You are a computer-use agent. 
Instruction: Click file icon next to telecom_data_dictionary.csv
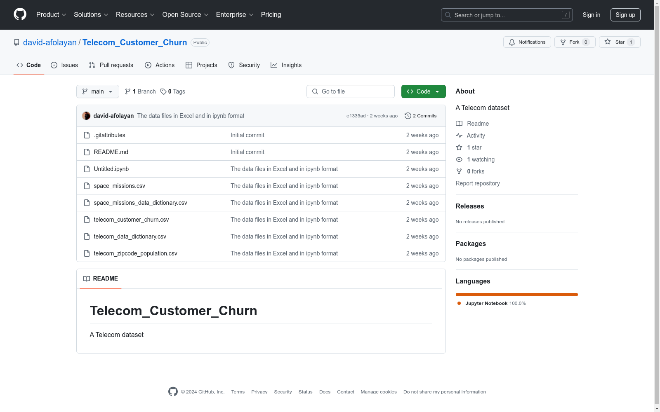(x=87, y=236)
